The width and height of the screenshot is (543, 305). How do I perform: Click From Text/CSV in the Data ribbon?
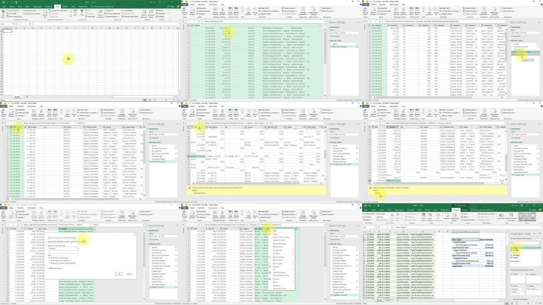(x=13, y=11)
